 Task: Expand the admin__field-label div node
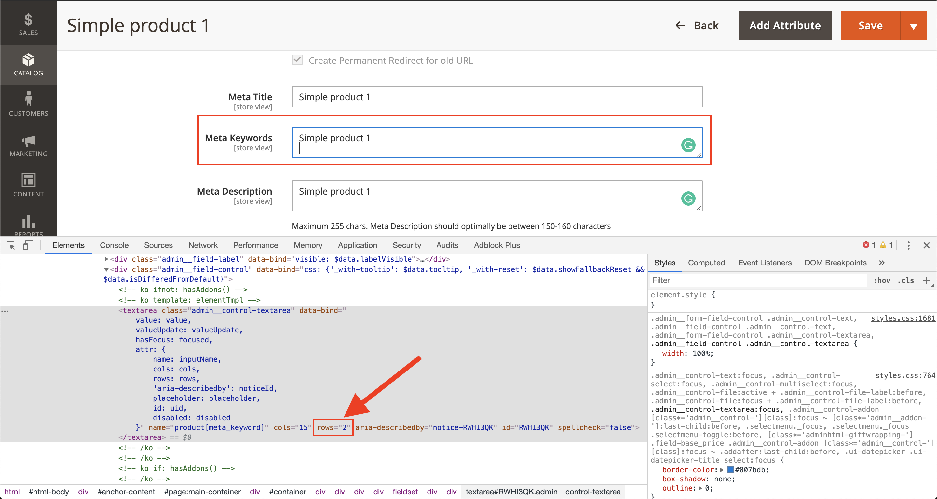coord(106,259)
